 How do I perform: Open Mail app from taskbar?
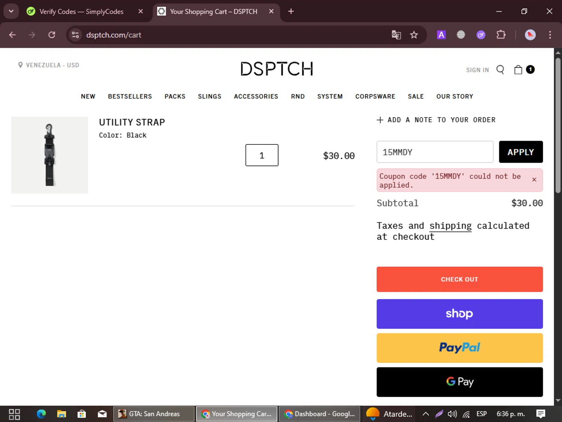(102, 414)
